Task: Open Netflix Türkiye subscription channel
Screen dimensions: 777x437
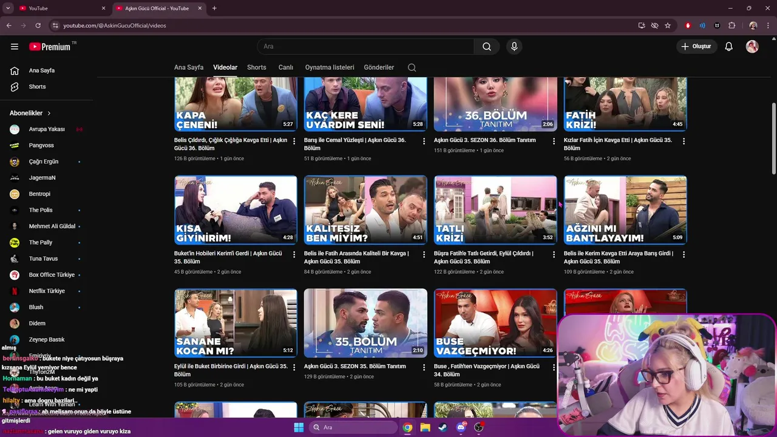Action: pyautogui.click(x=46, y=291)
